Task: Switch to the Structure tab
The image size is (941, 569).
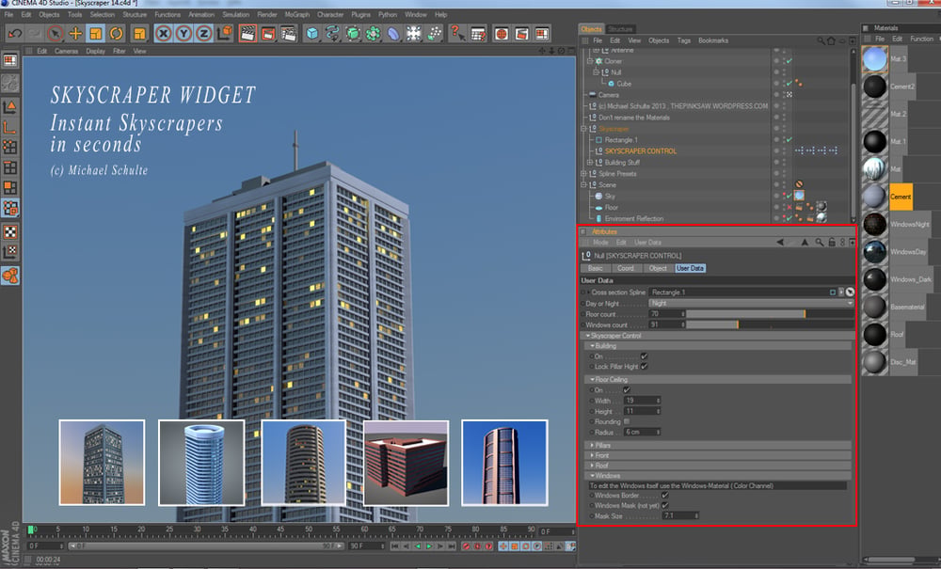Action: (620, 29)
